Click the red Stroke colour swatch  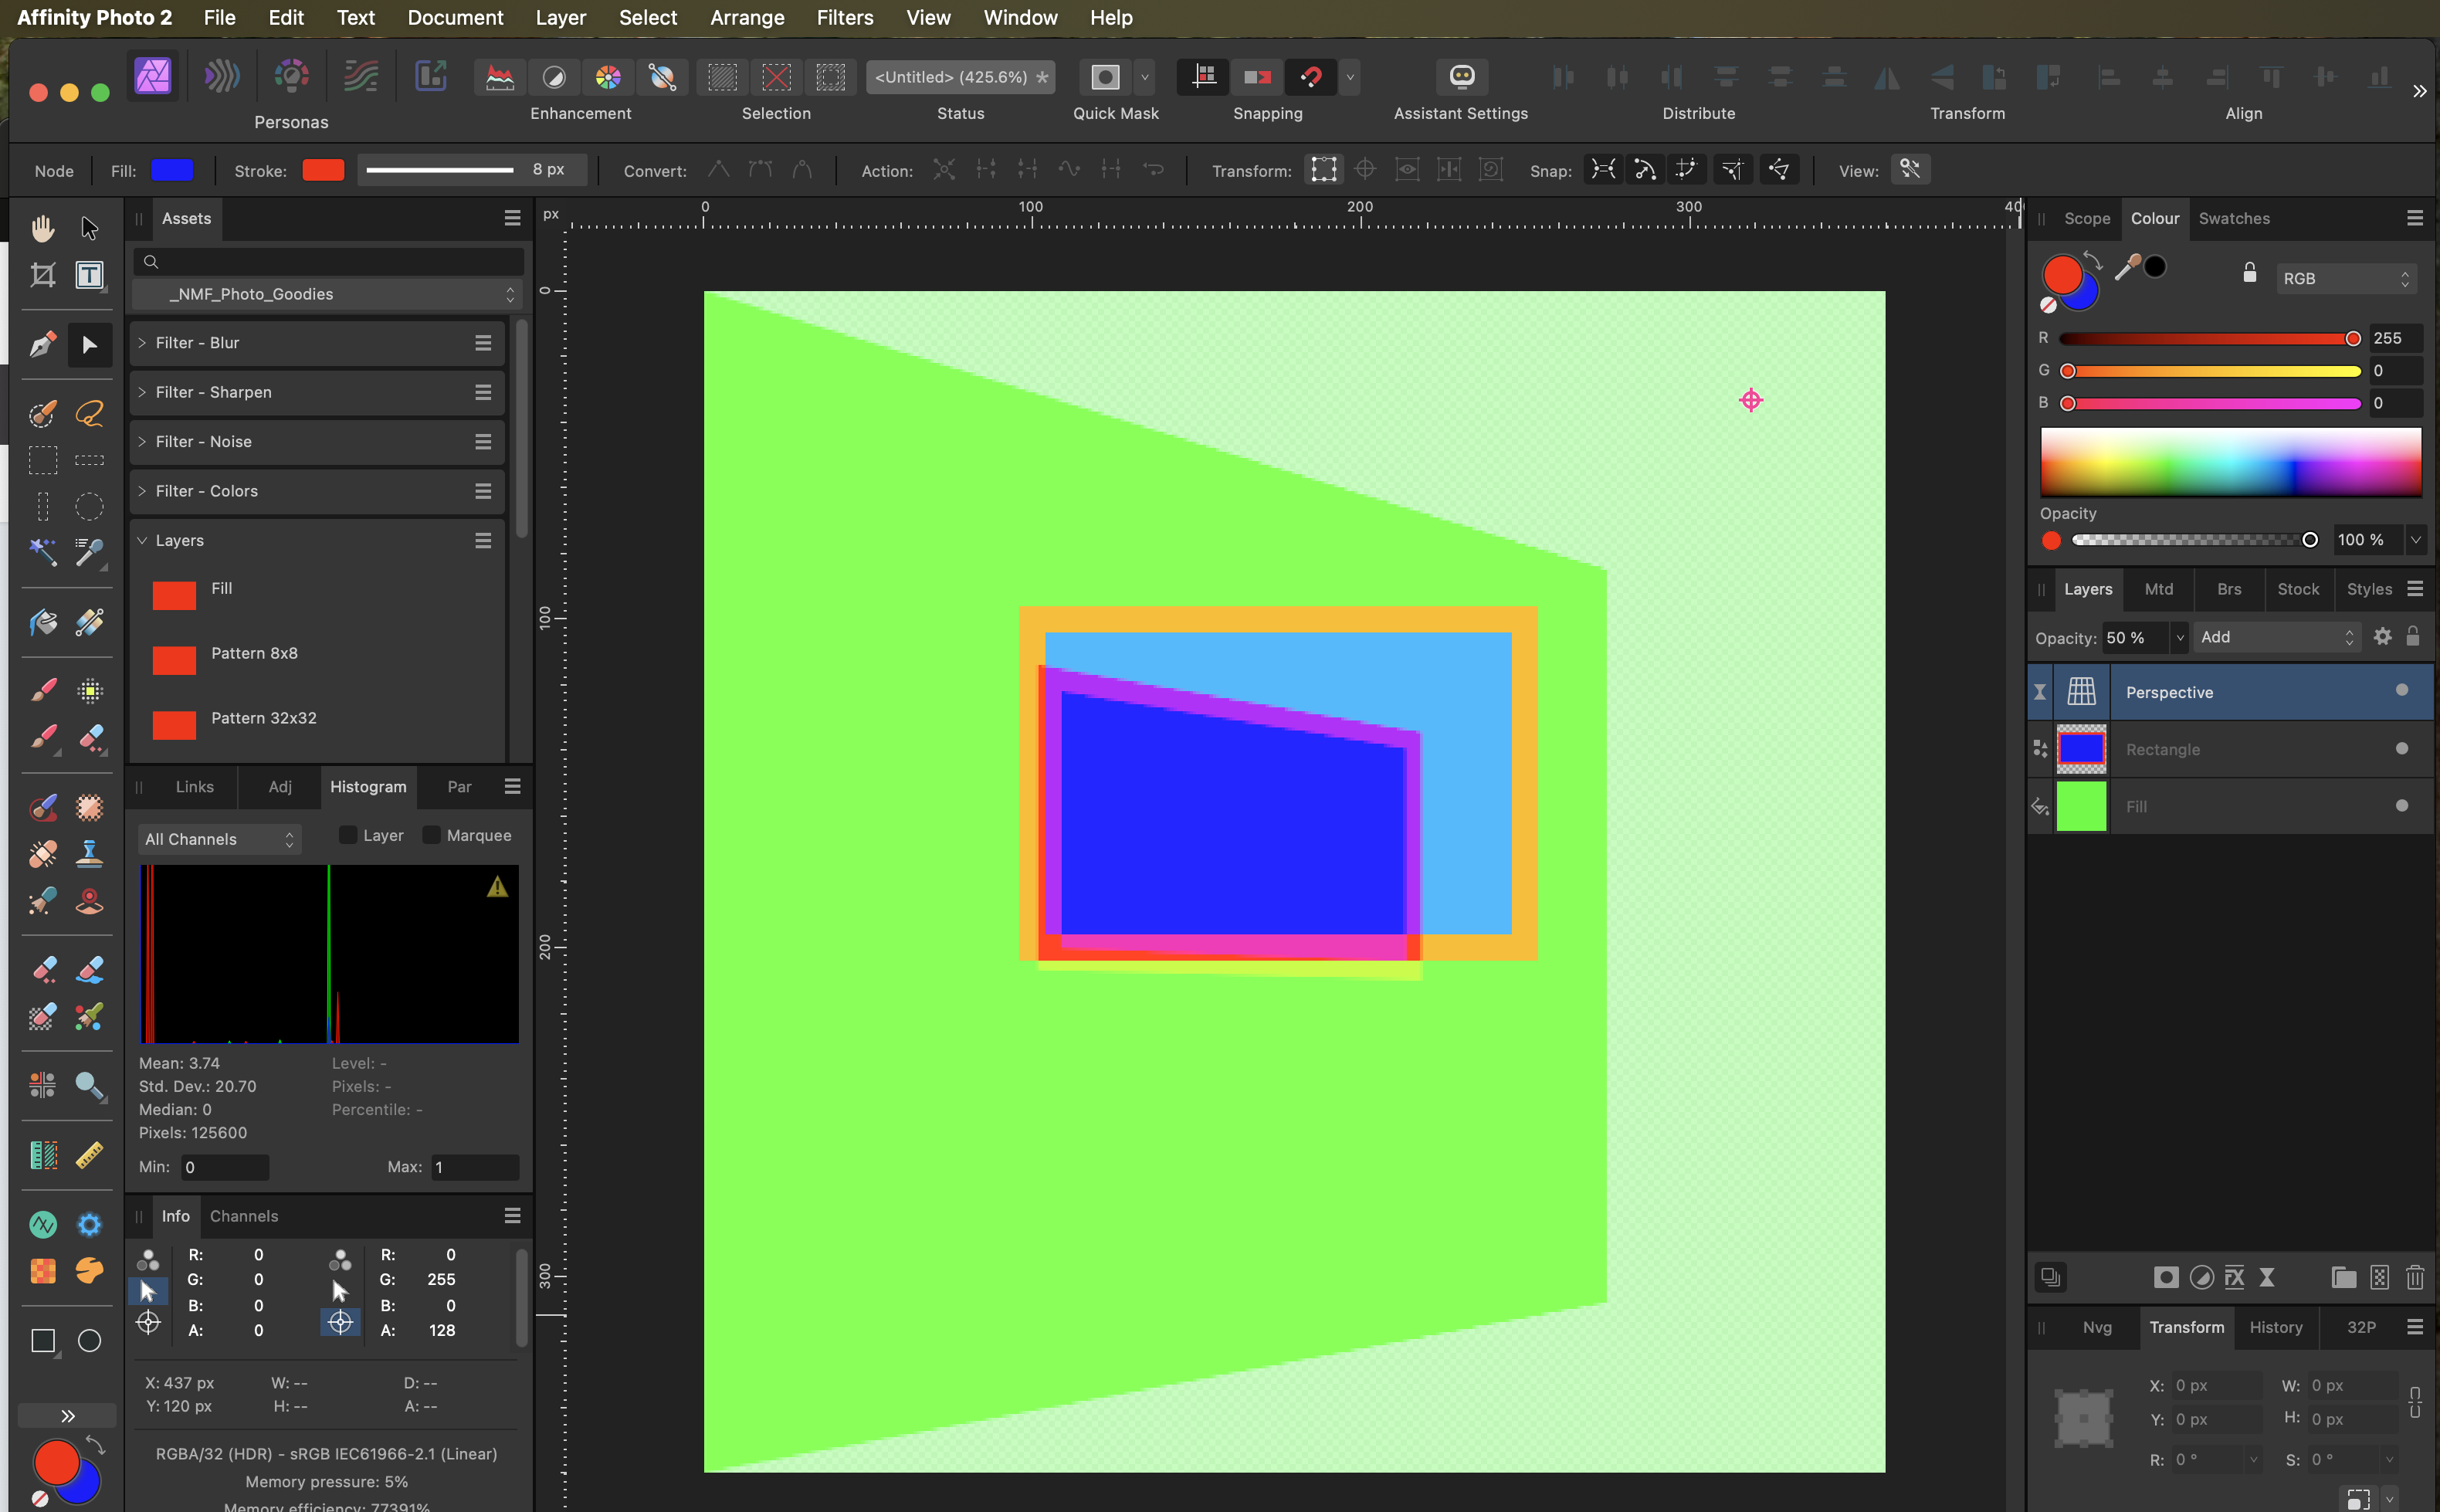pos(323,170)
